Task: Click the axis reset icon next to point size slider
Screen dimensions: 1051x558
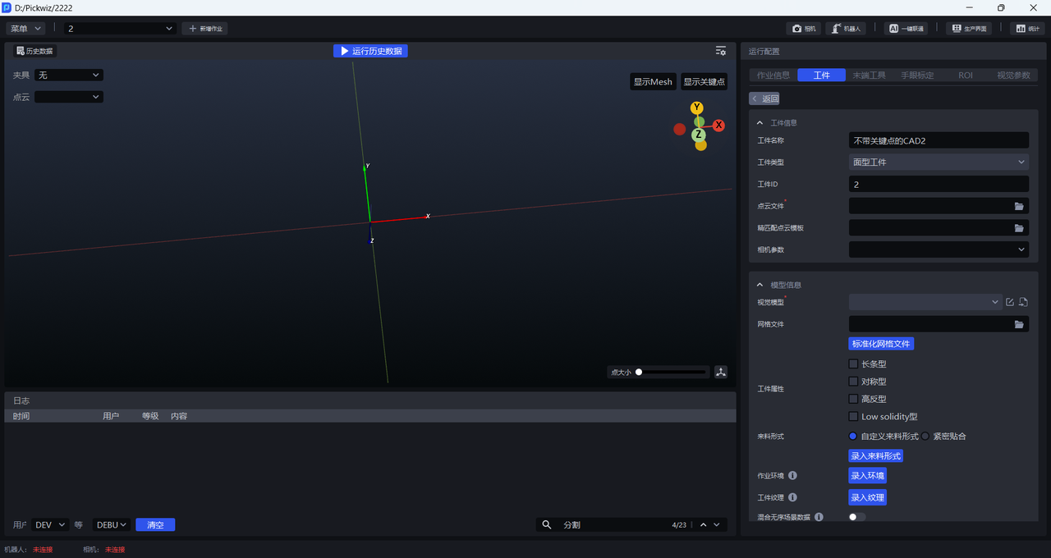Action: click(x=721, y=372)
